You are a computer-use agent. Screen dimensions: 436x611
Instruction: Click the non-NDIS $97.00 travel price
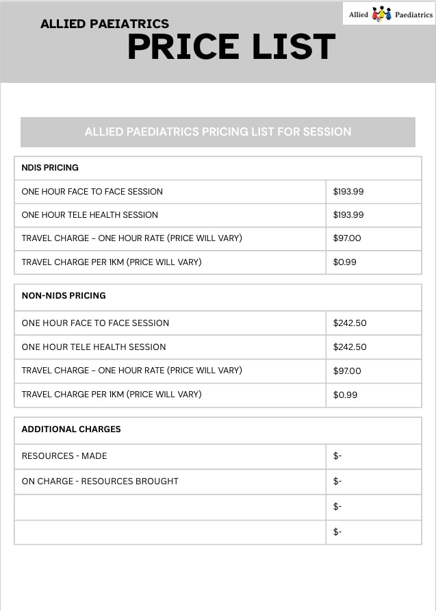point(347,371)
